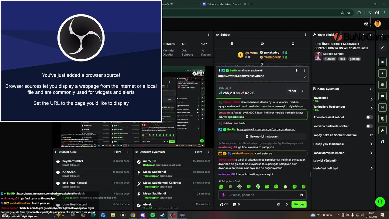The width and height of the screenshot is (389, 219).
Task: Click the document icon in right sidebar
Action: coord(382,85)
